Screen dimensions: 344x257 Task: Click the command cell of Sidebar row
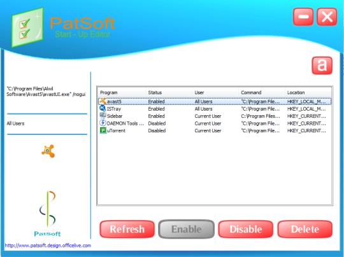(261, 116)
